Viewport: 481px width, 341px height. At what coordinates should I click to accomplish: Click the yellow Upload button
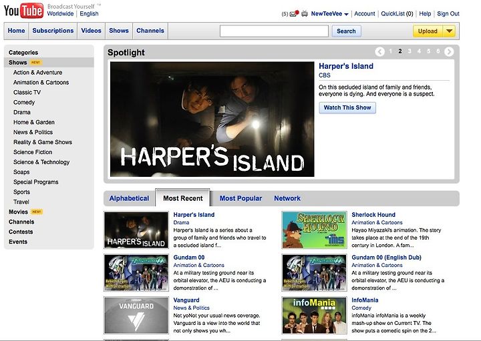428,31
